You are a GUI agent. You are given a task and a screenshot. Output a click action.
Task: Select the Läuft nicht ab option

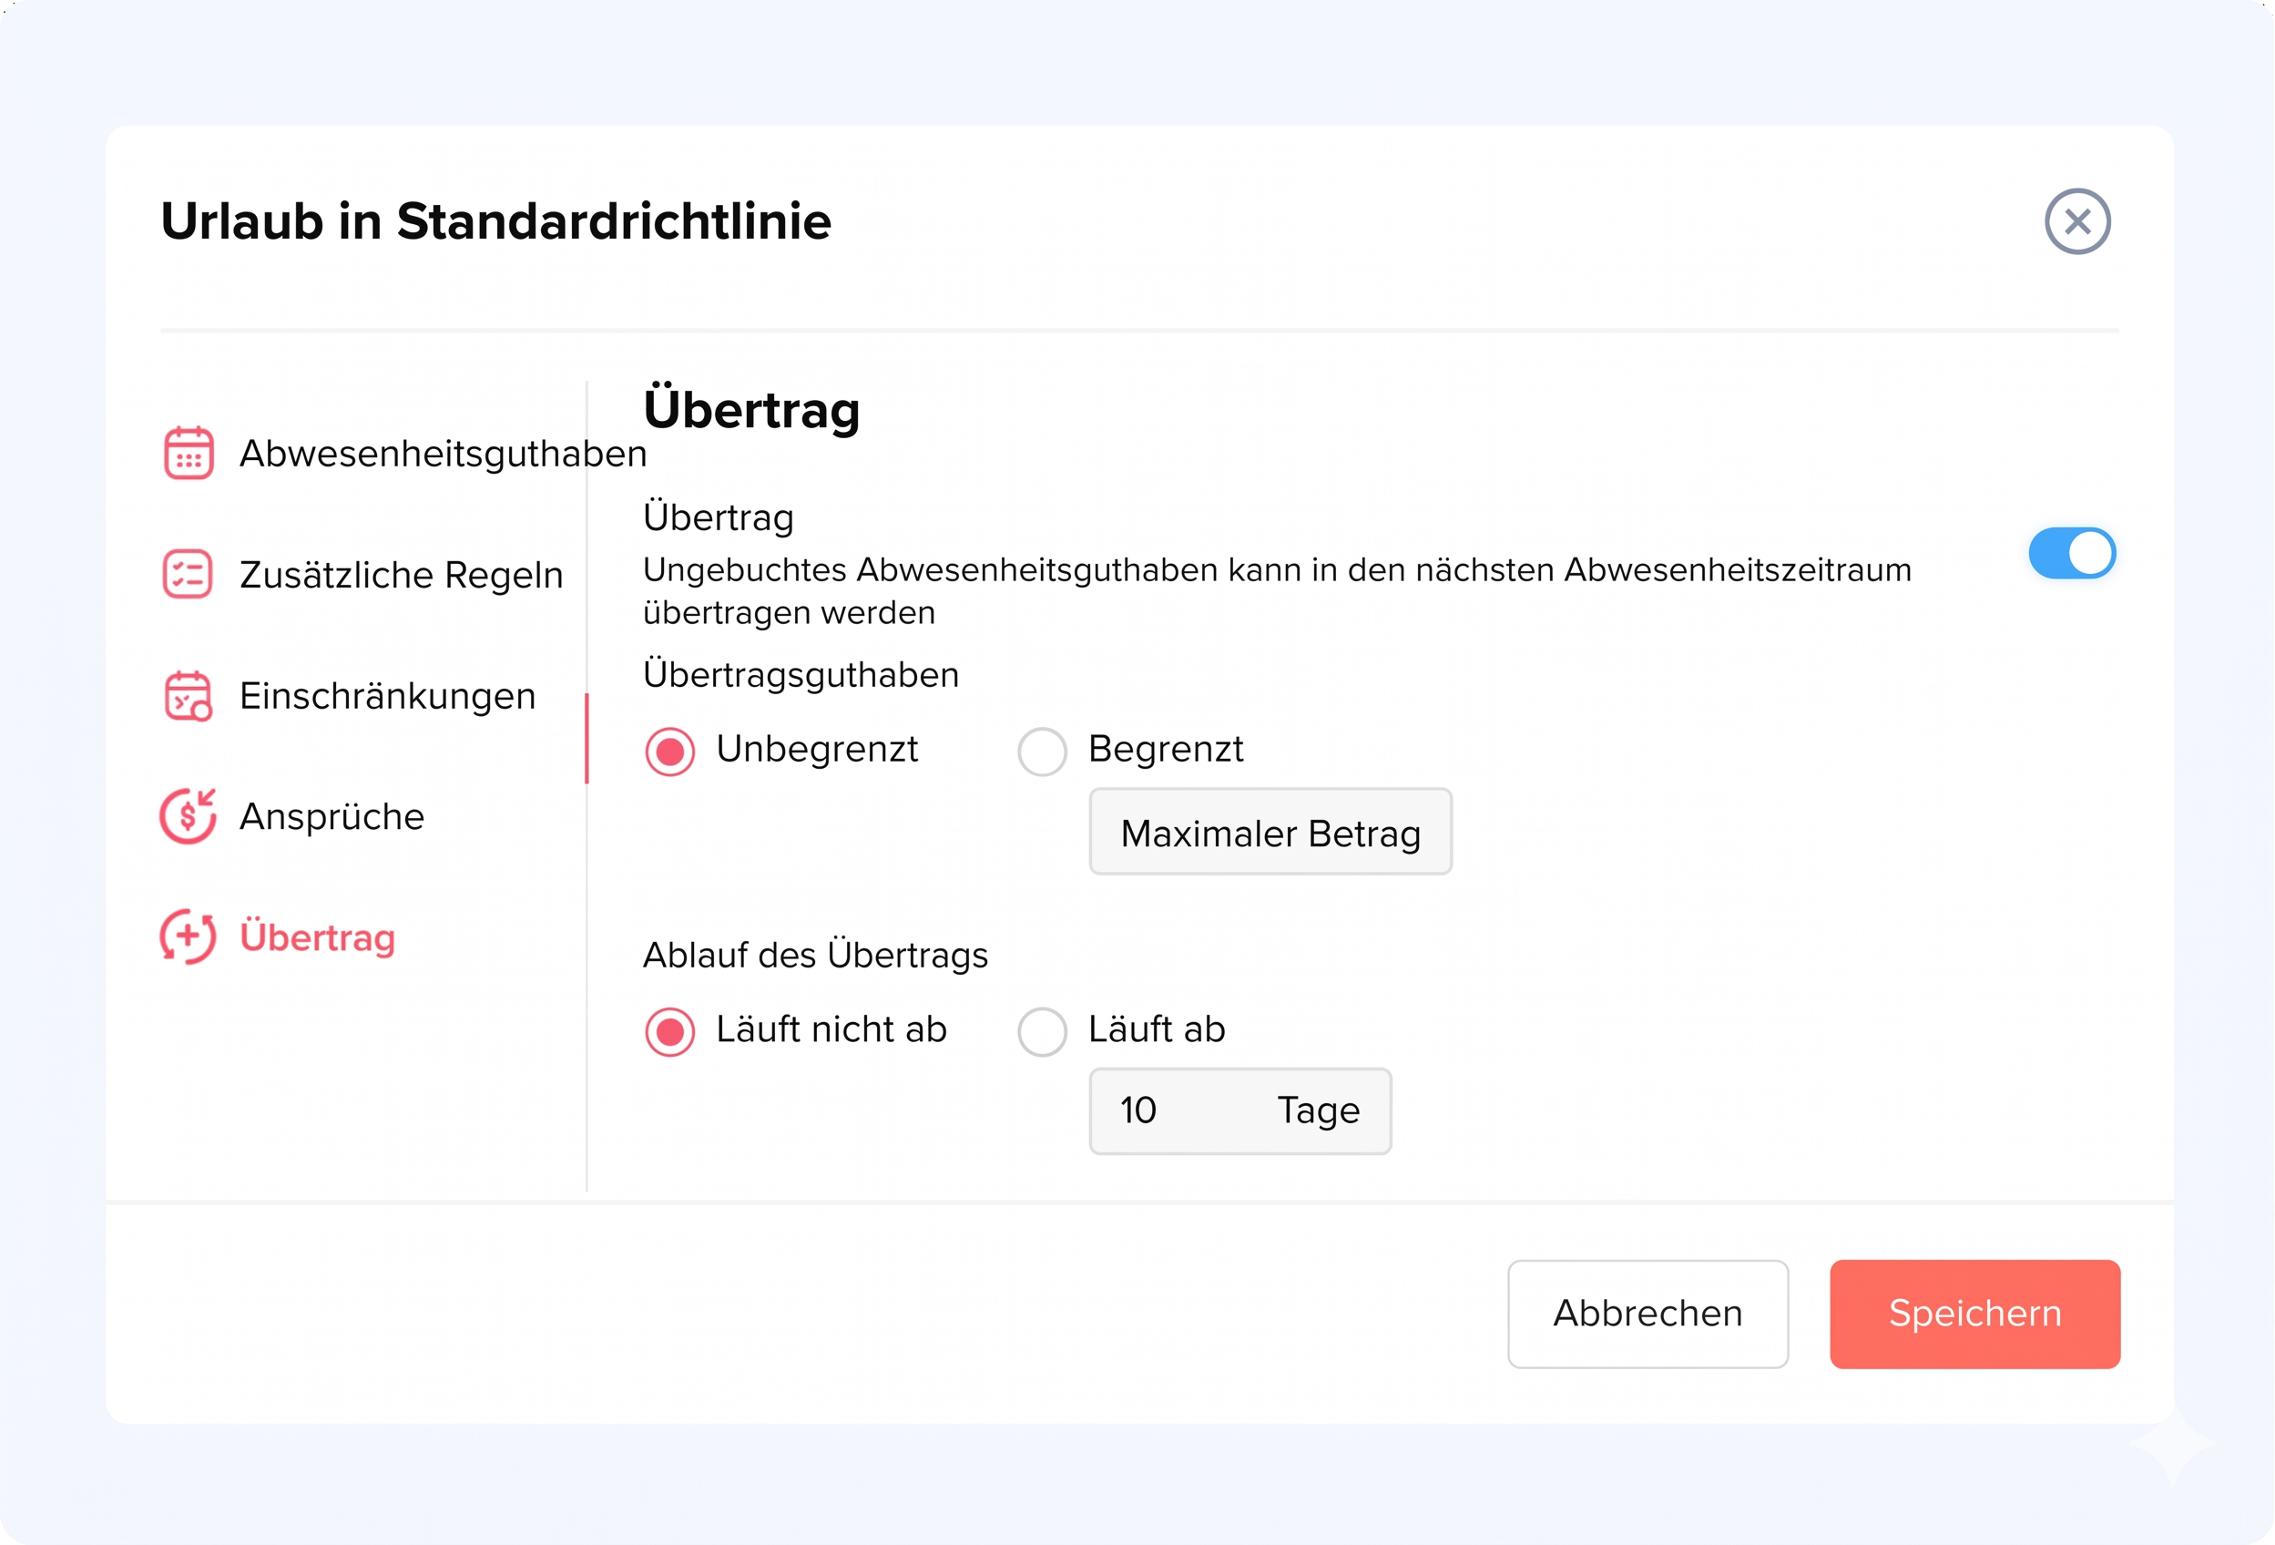pos(670,1031)
